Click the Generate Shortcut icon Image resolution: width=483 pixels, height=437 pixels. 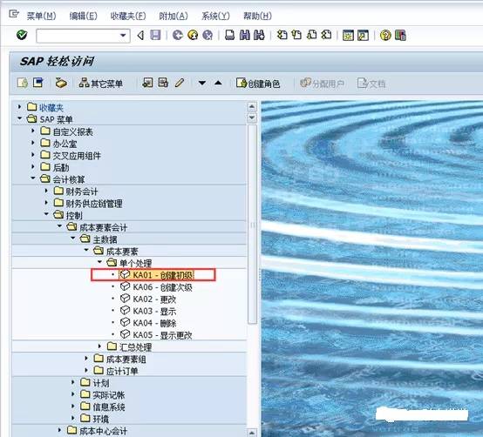coord(363,36)
